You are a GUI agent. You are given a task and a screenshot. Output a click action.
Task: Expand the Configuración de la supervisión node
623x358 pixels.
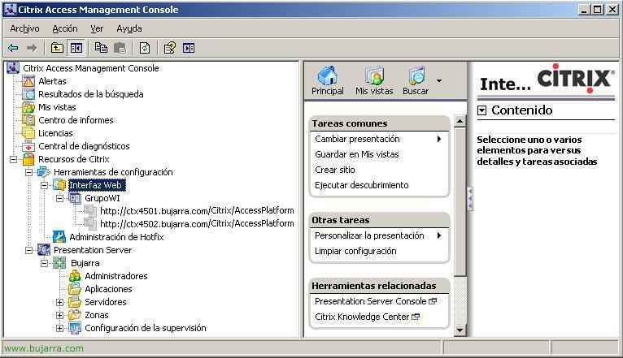59,329
